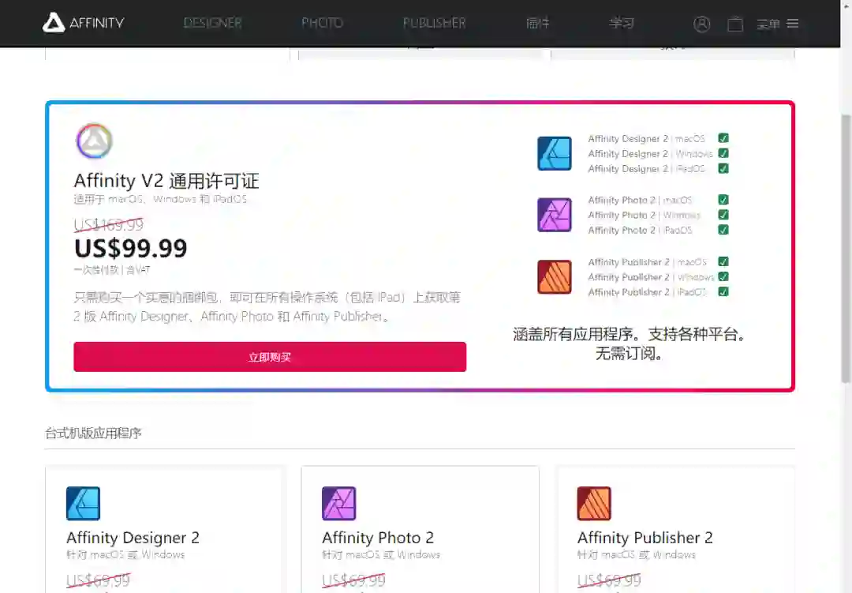The height and width of the screenshot is (593, 852).
Task: Click the struck-through US$169.99 price
Action: tap(109, 225)
